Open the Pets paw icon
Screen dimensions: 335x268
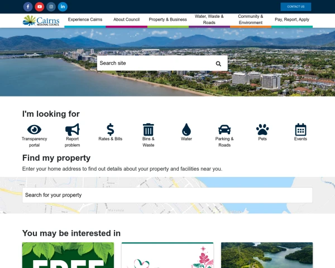(x=262, y=130)
